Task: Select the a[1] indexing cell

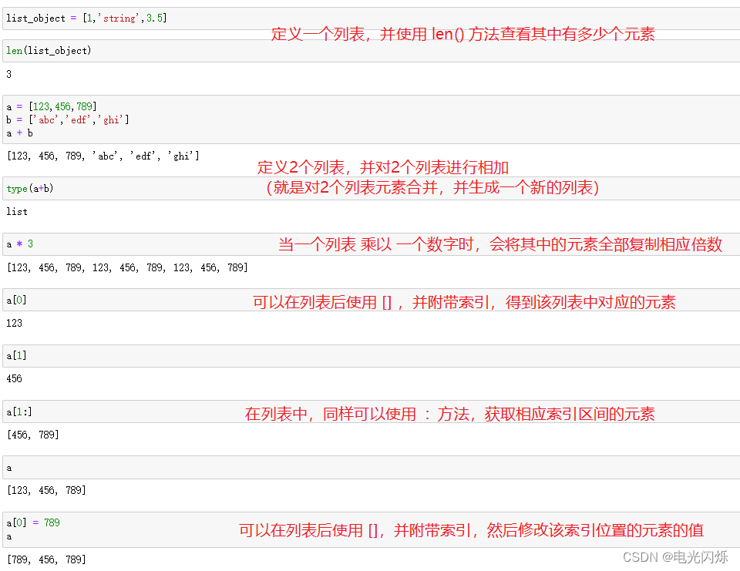Action: coord(17,354)
